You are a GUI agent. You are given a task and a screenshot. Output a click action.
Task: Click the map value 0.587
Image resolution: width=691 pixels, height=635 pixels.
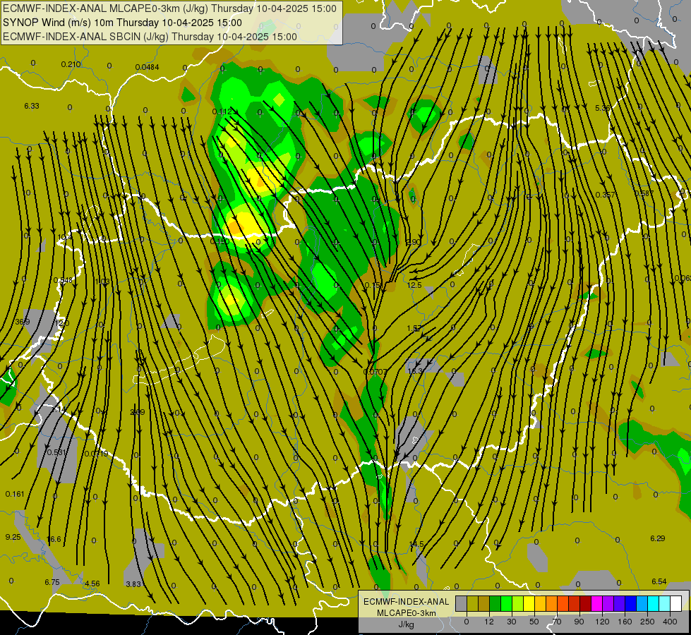click(x=644, y=193)
